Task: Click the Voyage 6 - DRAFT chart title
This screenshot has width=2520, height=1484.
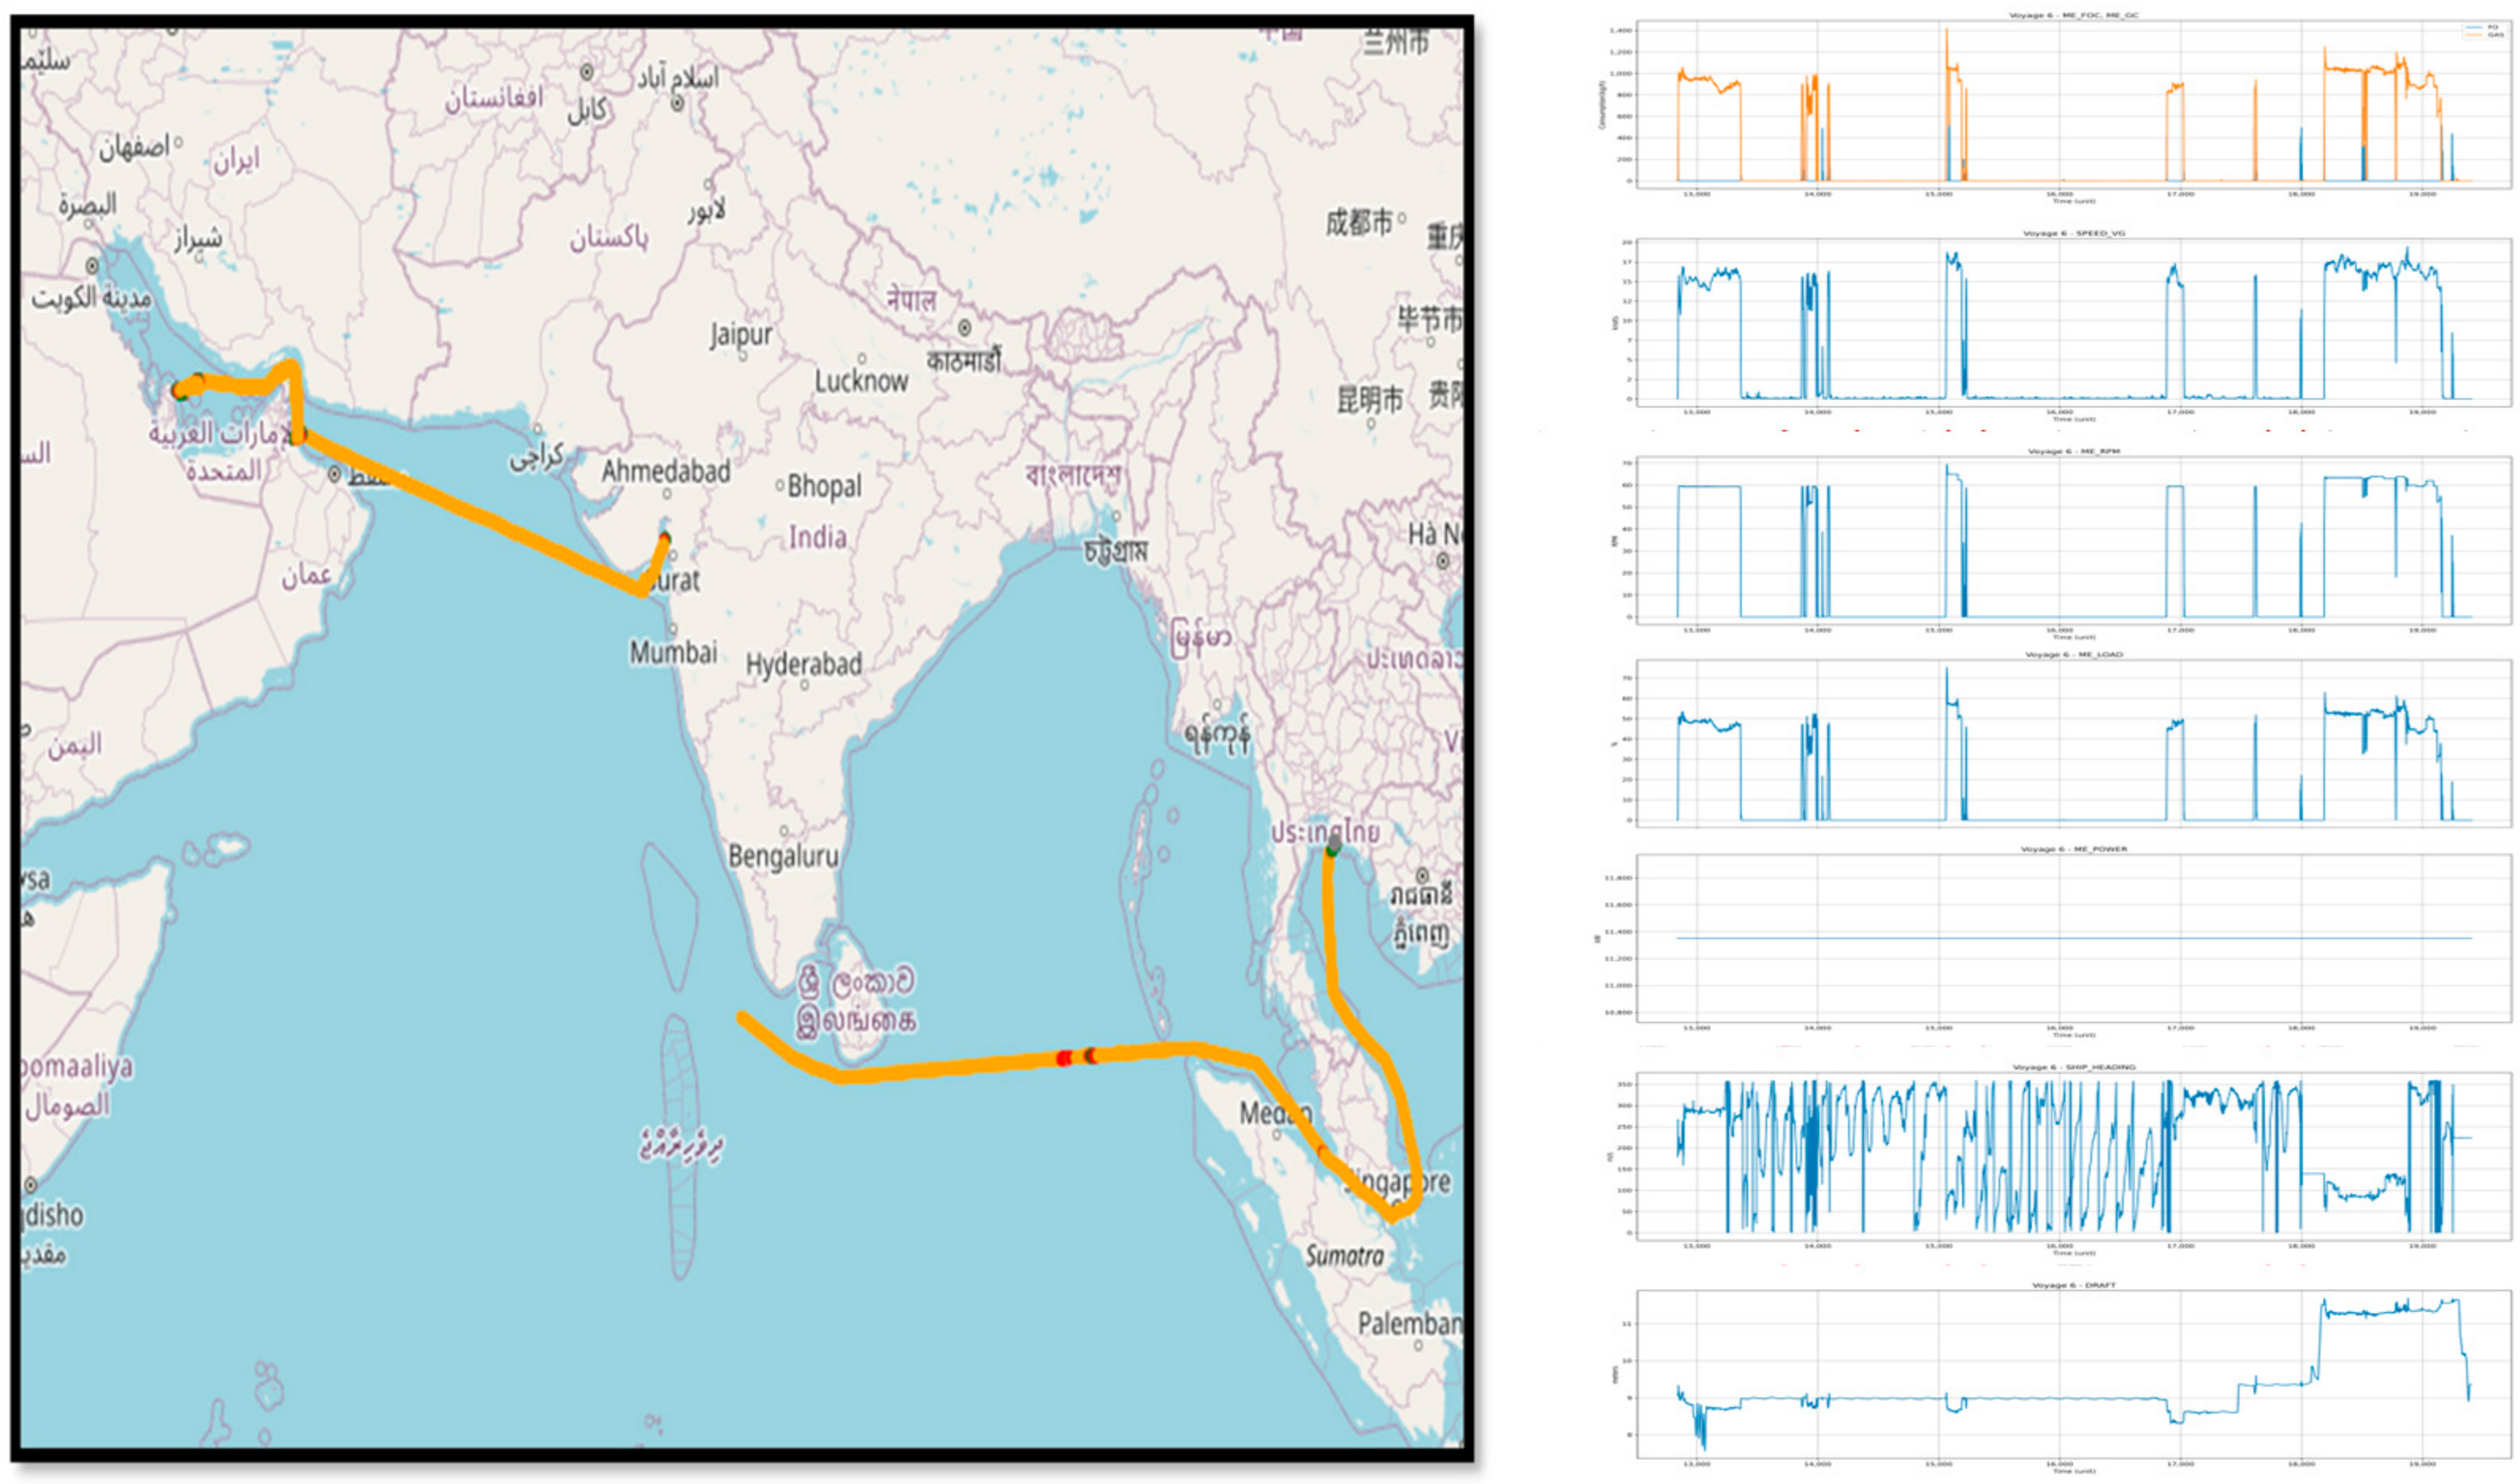Action: point(2073,1285)
